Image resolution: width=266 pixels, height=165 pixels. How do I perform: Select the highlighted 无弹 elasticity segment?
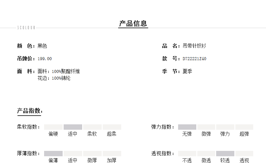click(187, 127)
